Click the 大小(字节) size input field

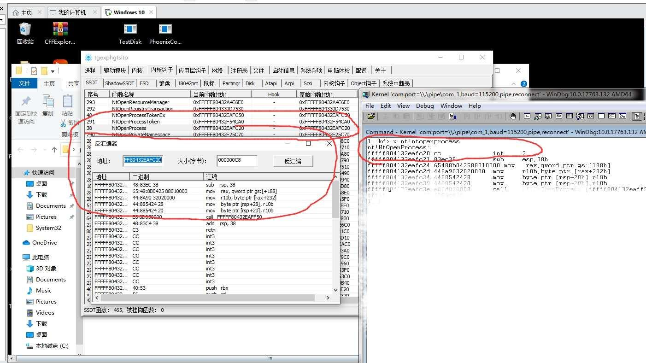pos(236,161)
